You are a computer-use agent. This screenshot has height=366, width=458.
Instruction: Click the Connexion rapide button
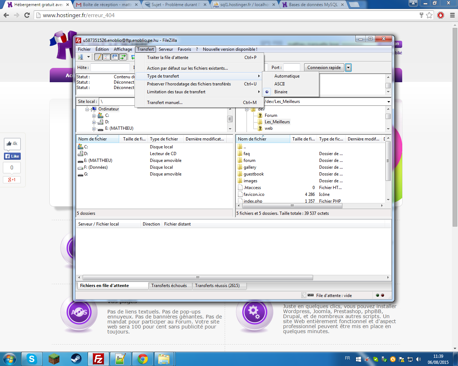coord(324,68)
